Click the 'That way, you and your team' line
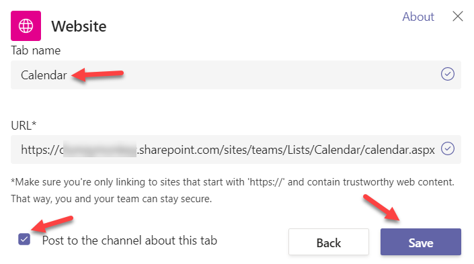This screenshot has height=264, width=474. (x=111, y=199)
